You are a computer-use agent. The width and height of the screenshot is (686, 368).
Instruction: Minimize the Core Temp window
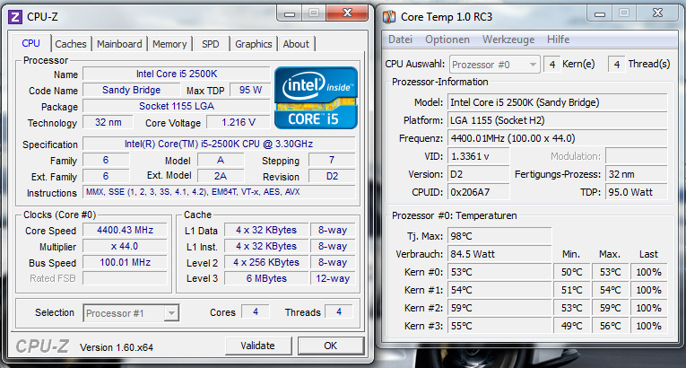pos(599,13)
